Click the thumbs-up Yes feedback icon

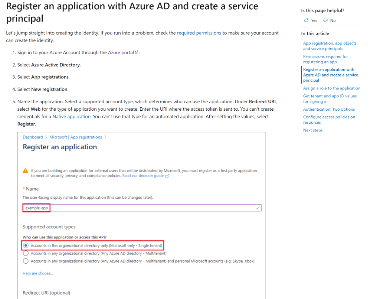click(306, 20)
